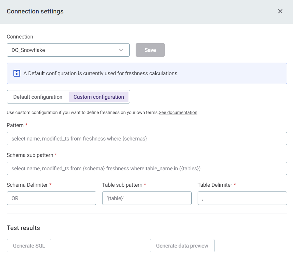293x258 pixels.
Task: Expand the Connection dropdown chevron
Action: point(121,50)
